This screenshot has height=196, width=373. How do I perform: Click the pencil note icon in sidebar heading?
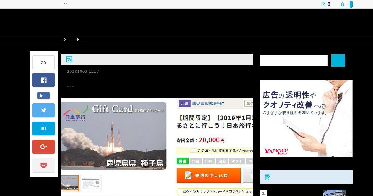[267, 177]
